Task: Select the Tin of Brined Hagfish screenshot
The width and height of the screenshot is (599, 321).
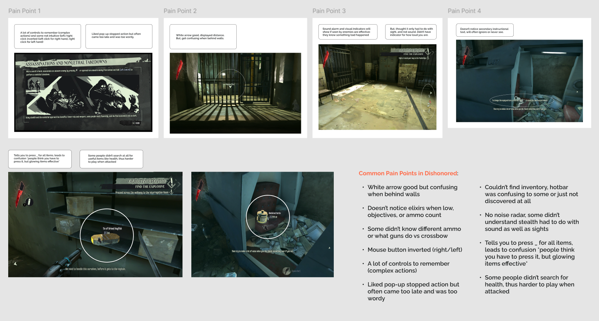Action: (95, 224)
